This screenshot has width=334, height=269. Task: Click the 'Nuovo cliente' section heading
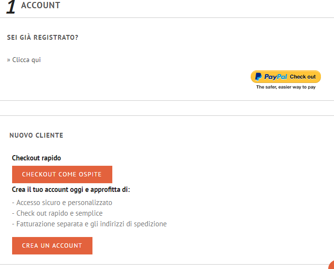pos(36,135)
